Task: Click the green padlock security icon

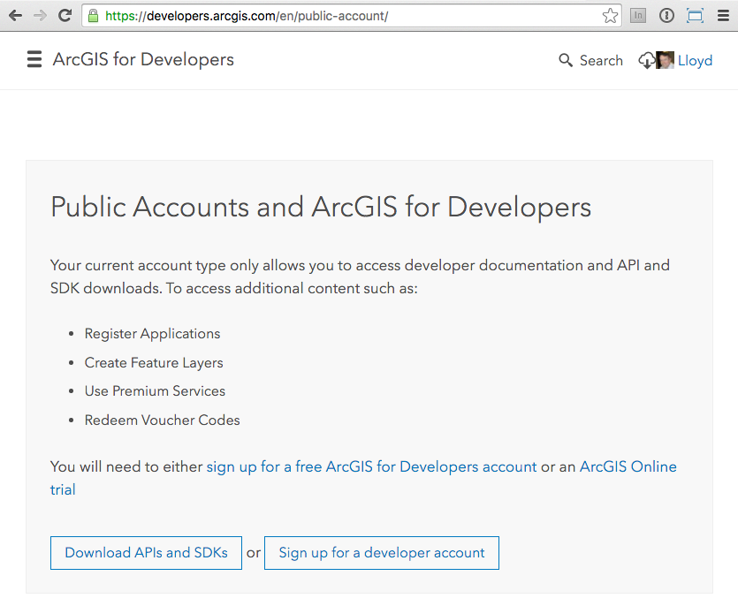Action: tap(93, 16)
